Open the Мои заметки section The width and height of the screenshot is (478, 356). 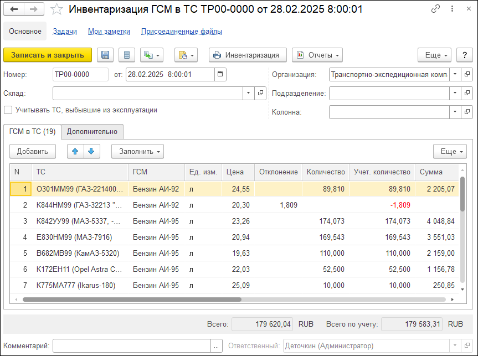pyautogui.click(x=109, y=31)
